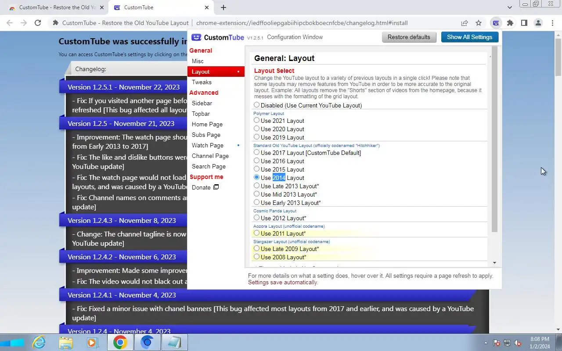Open File Explorer from the taskbar

coord(66,342)
